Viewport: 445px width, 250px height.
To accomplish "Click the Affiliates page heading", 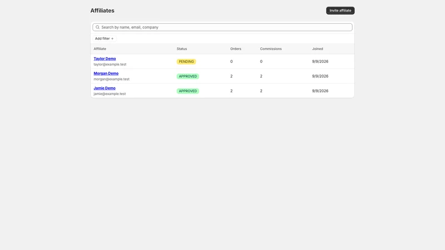I will tap(102, 11).
